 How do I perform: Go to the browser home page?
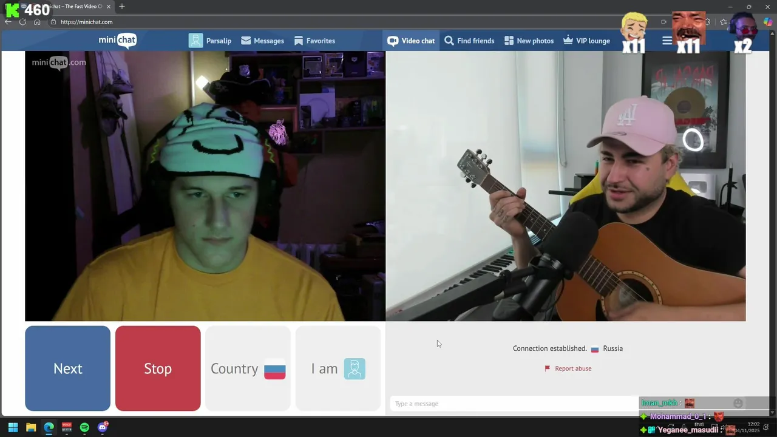click(x=37, y=22)
